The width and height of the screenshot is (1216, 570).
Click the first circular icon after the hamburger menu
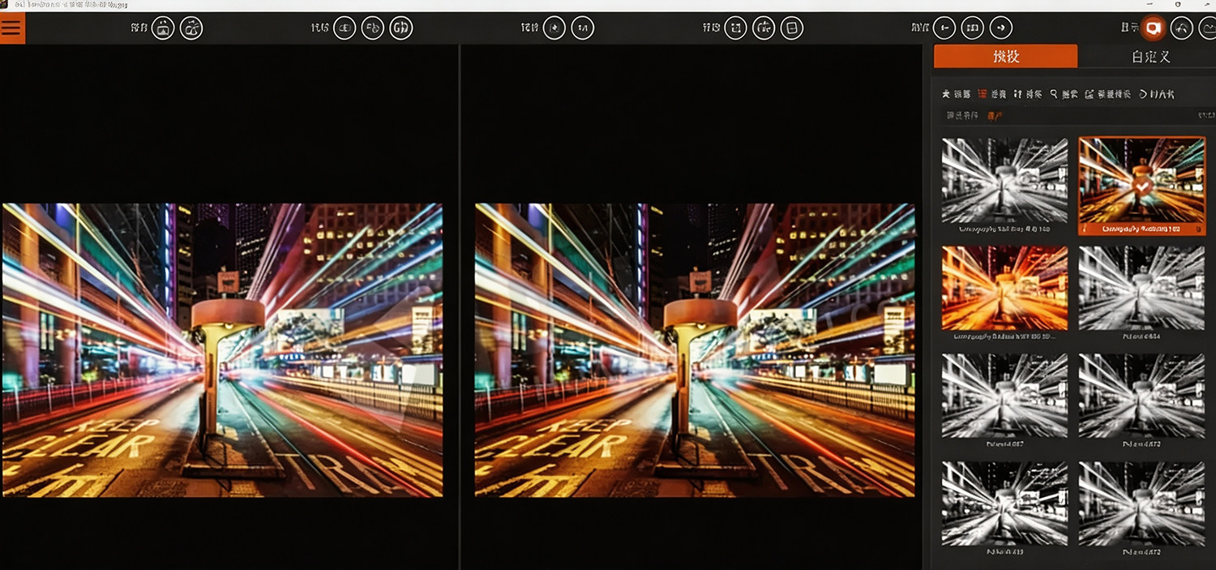pos(163,28)
